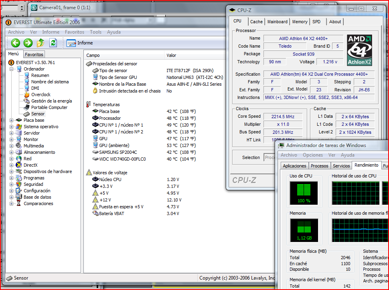Open the Favoritos menu in EVEREST menu bar
Image resolution: width=389 pixels, height=290 pixels.
[x=75, y=32]
